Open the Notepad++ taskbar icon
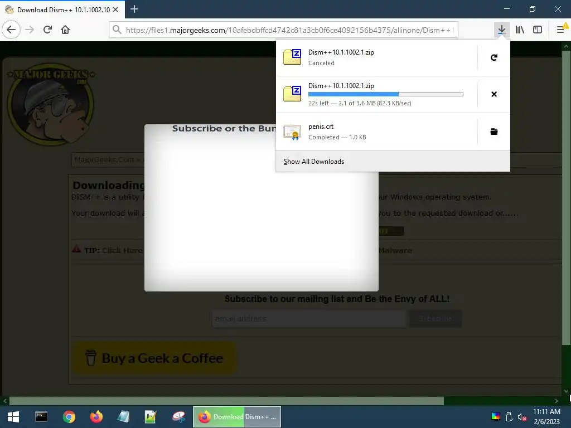Viewport: 571px width, 428px height. pos(151,417)
